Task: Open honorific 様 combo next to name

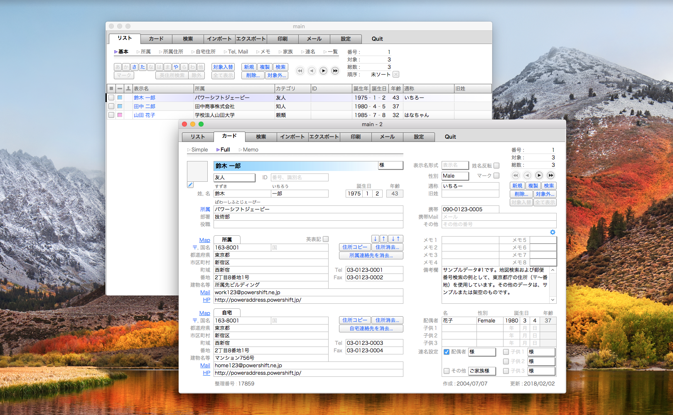Action: pos(391,165)
